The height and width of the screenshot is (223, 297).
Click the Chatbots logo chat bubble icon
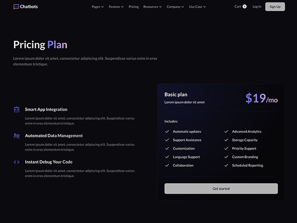pyautogui.click(x=15, y=6)
